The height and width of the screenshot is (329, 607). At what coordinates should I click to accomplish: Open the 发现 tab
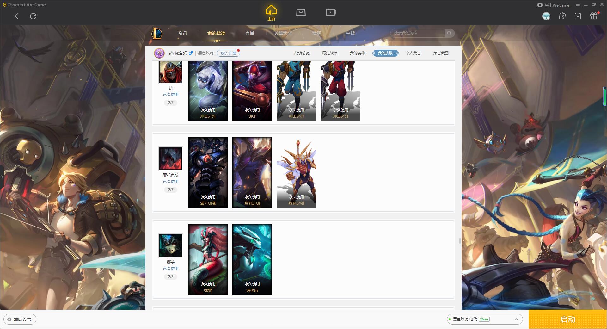click(x=317, y=33)
